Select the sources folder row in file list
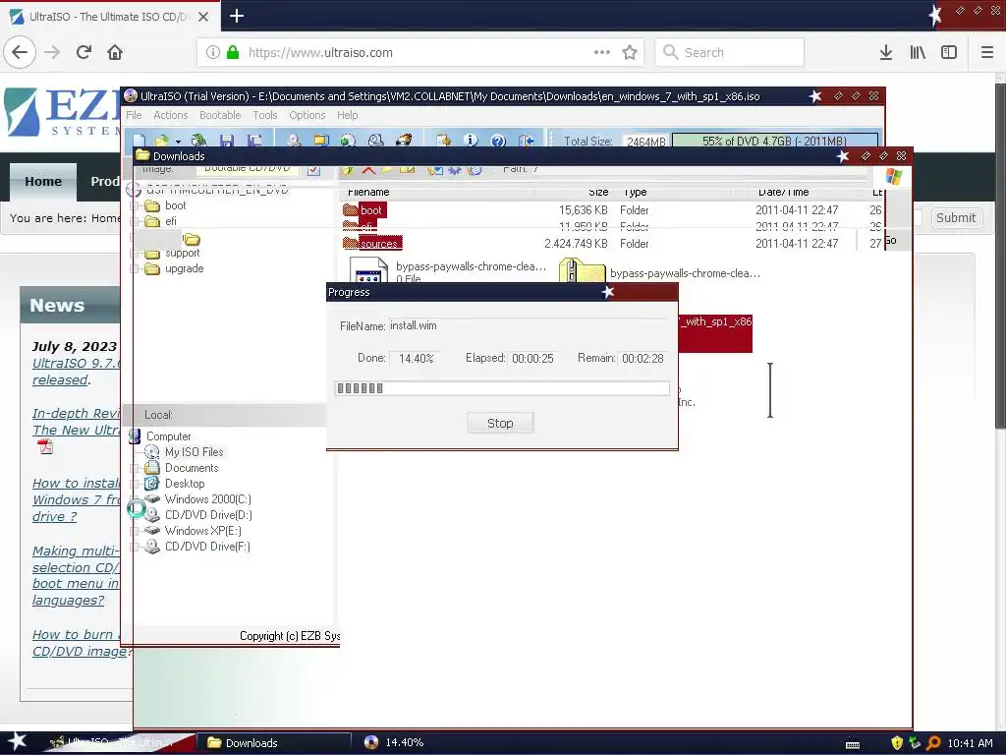The width and height of the screenshot is (1006, 755). (x=612, y=244)
